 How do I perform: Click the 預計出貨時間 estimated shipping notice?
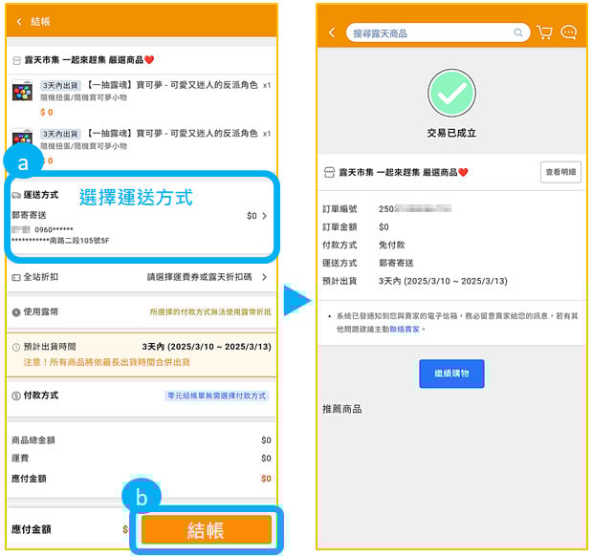141,353
